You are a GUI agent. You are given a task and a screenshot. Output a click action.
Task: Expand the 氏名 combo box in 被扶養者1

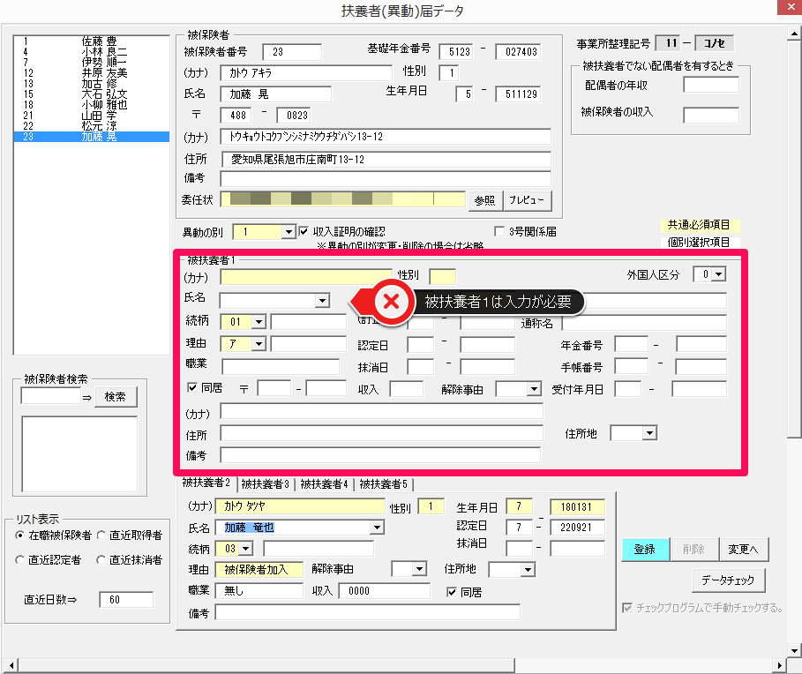[322, 301]
